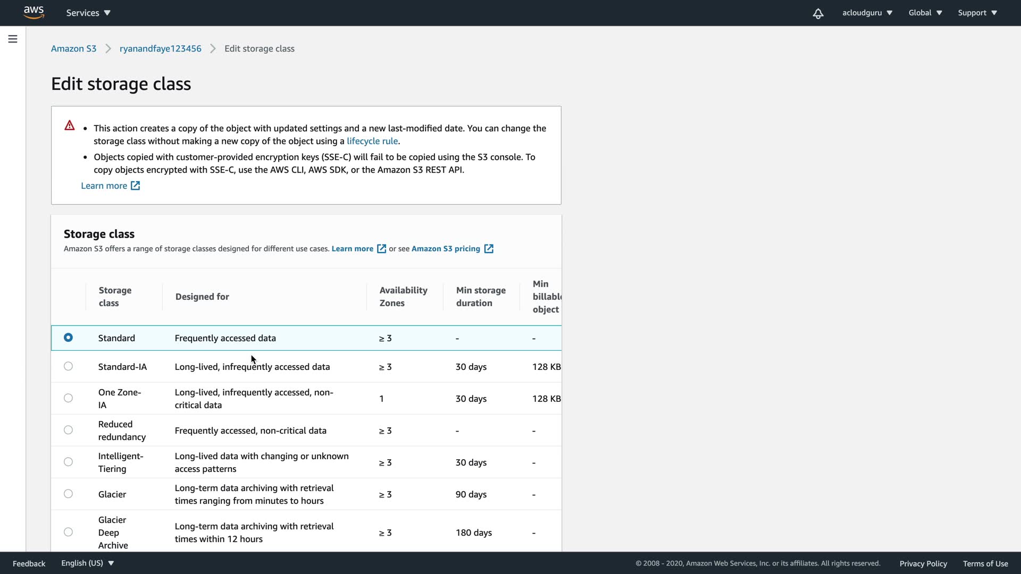Select the Standard-IA storage class radio

tap(68, 366)
